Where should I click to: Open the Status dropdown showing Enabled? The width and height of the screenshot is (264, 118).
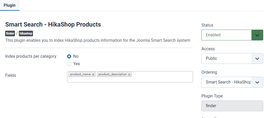coord(232,35)
